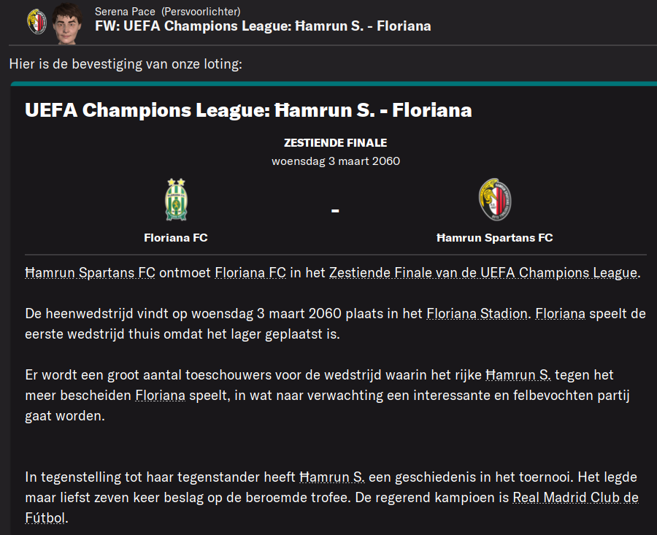657x535 pixels.
Task: Click Floriana link after 'meer bescheiden'
Action: coord(160,396)
